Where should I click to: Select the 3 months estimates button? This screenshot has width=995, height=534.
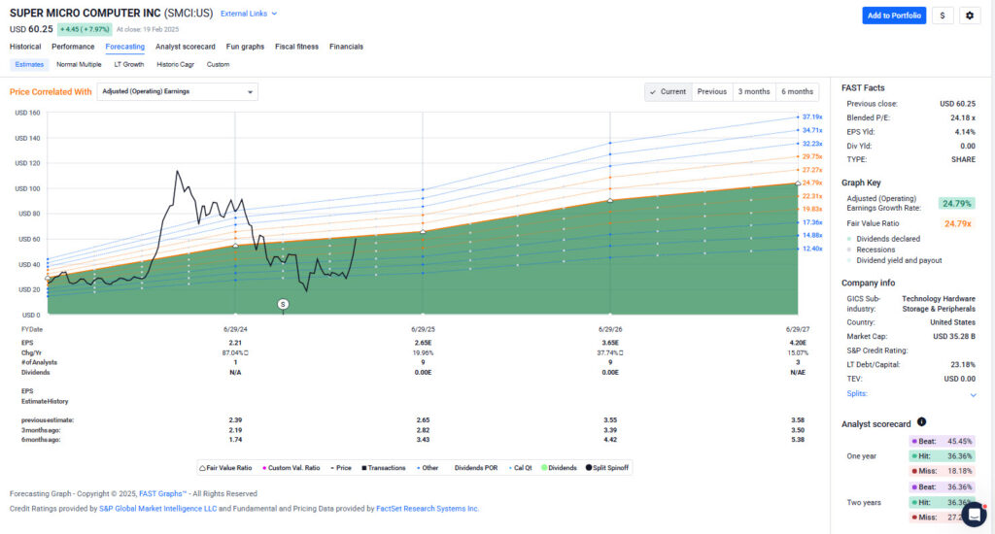pyautogui.click(x=754, y=92)
